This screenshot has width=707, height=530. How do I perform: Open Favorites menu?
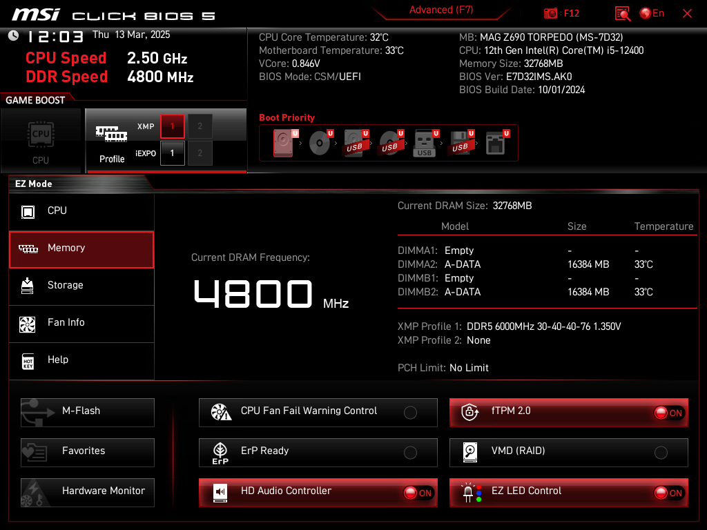click(88, 453)
